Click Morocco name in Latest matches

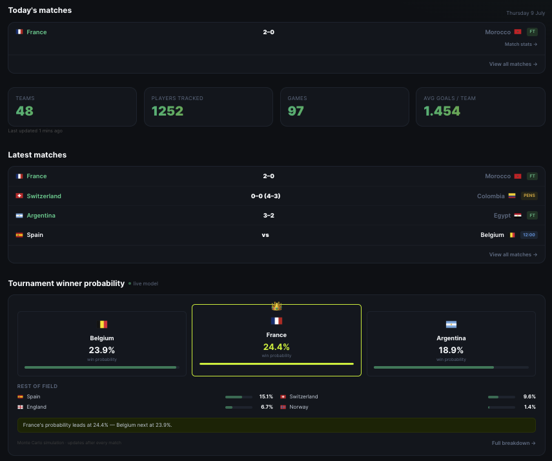point(498,176)
